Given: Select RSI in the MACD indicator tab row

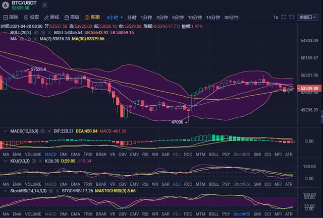Looking at the screenshot, I should [144, 154].
